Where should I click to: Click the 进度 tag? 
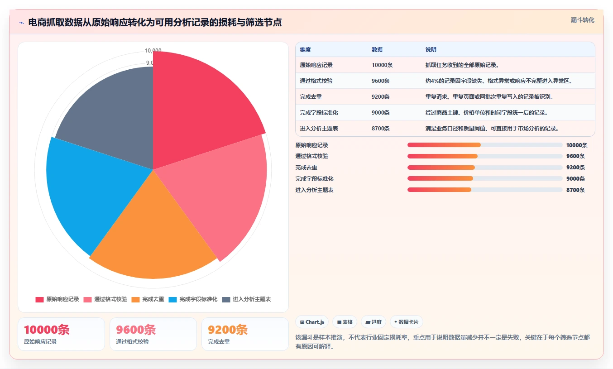pos(374,322)
